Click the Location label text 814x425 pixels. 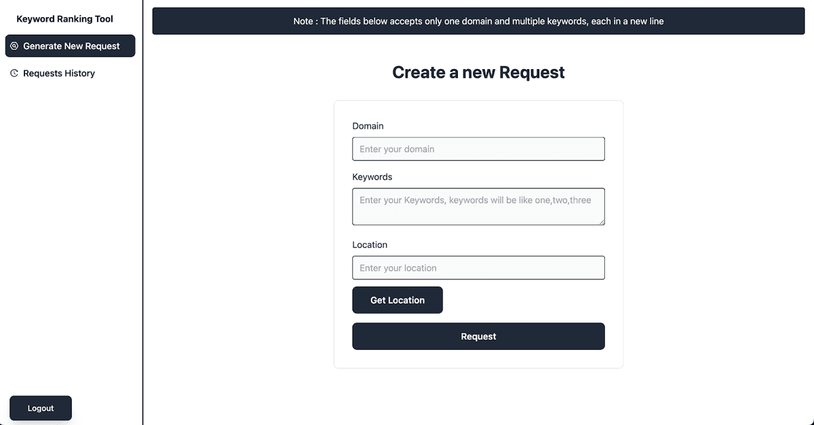pos(370,244)
